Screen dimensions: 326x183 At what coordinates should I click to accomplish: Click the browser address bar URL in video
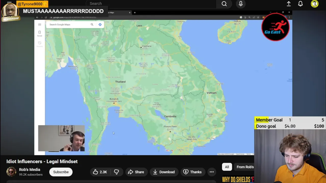point(75,17)
